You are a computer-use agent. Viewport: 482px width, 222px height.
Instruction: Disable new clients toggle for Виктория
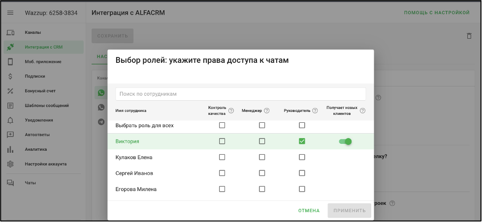click(345, 141)
